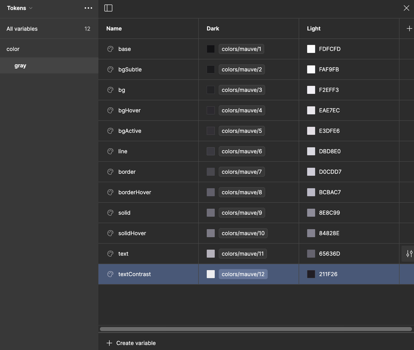
Task: Click the colors/mauve/7 alias chip
Action: [x=242, y=172]
